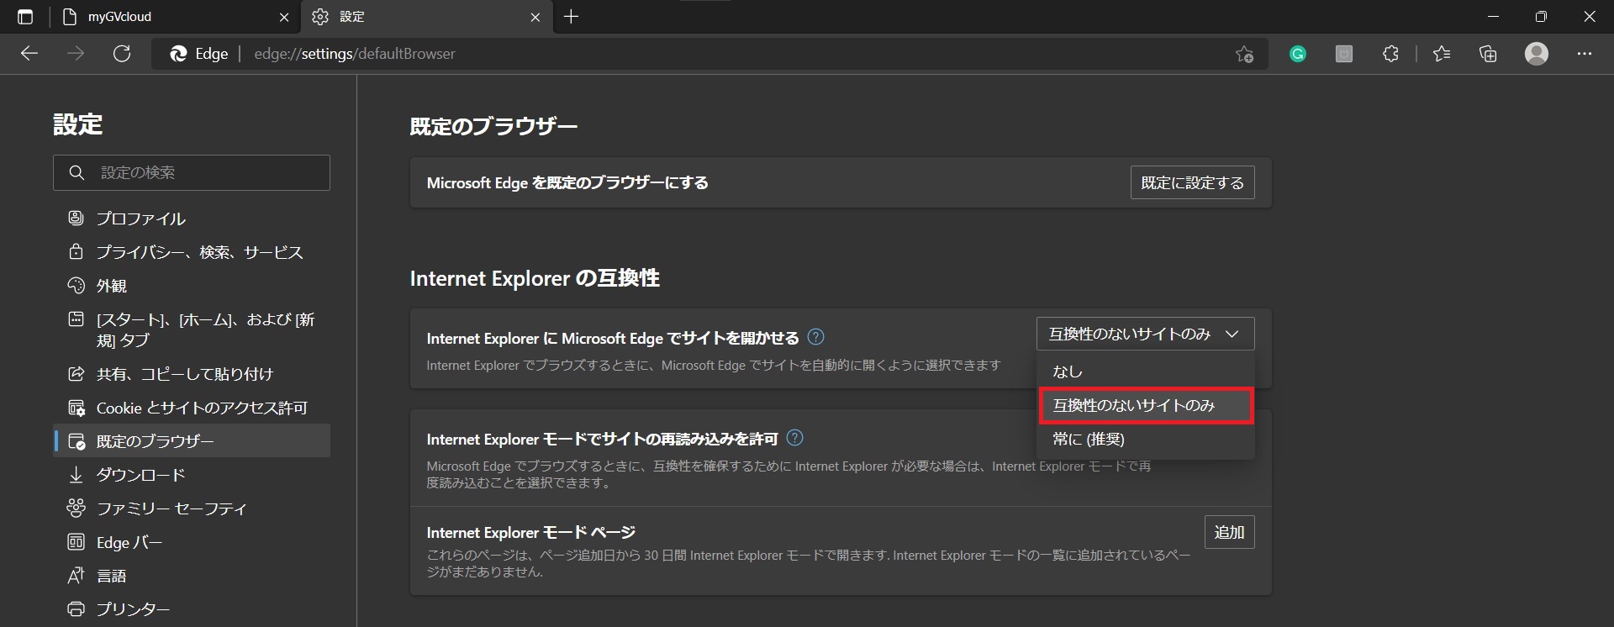Collapse the 互換性のないサイトのみ dropdown box
1614x627 pixels.
(1145, 334)
